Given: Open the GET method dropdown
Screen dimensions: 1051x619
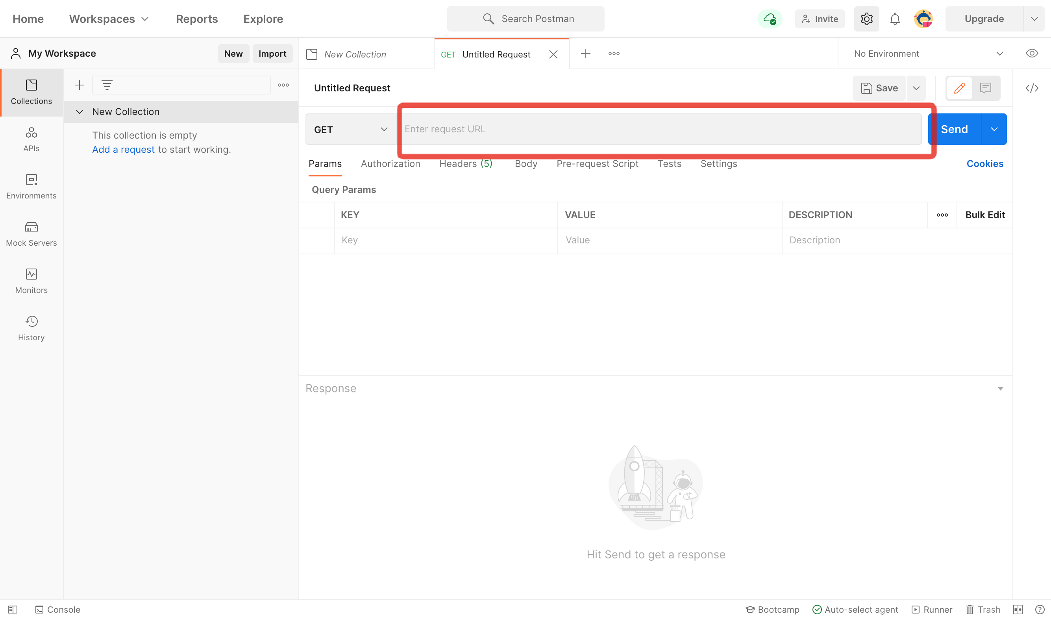Looking at the screenshot, I should click(x=350, y=129).
